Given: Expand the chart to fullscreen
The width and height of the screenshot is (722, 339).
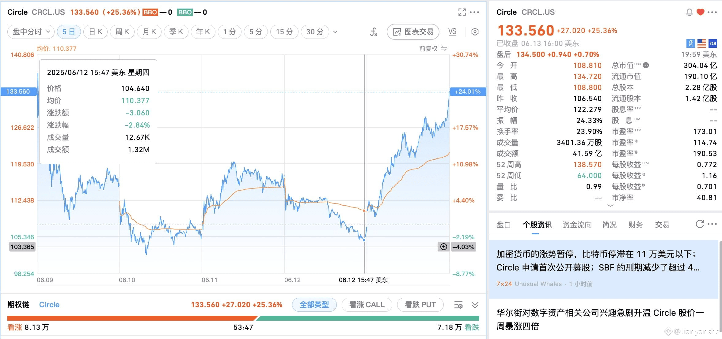Looking at the screenshot, I should click(462, 12).
